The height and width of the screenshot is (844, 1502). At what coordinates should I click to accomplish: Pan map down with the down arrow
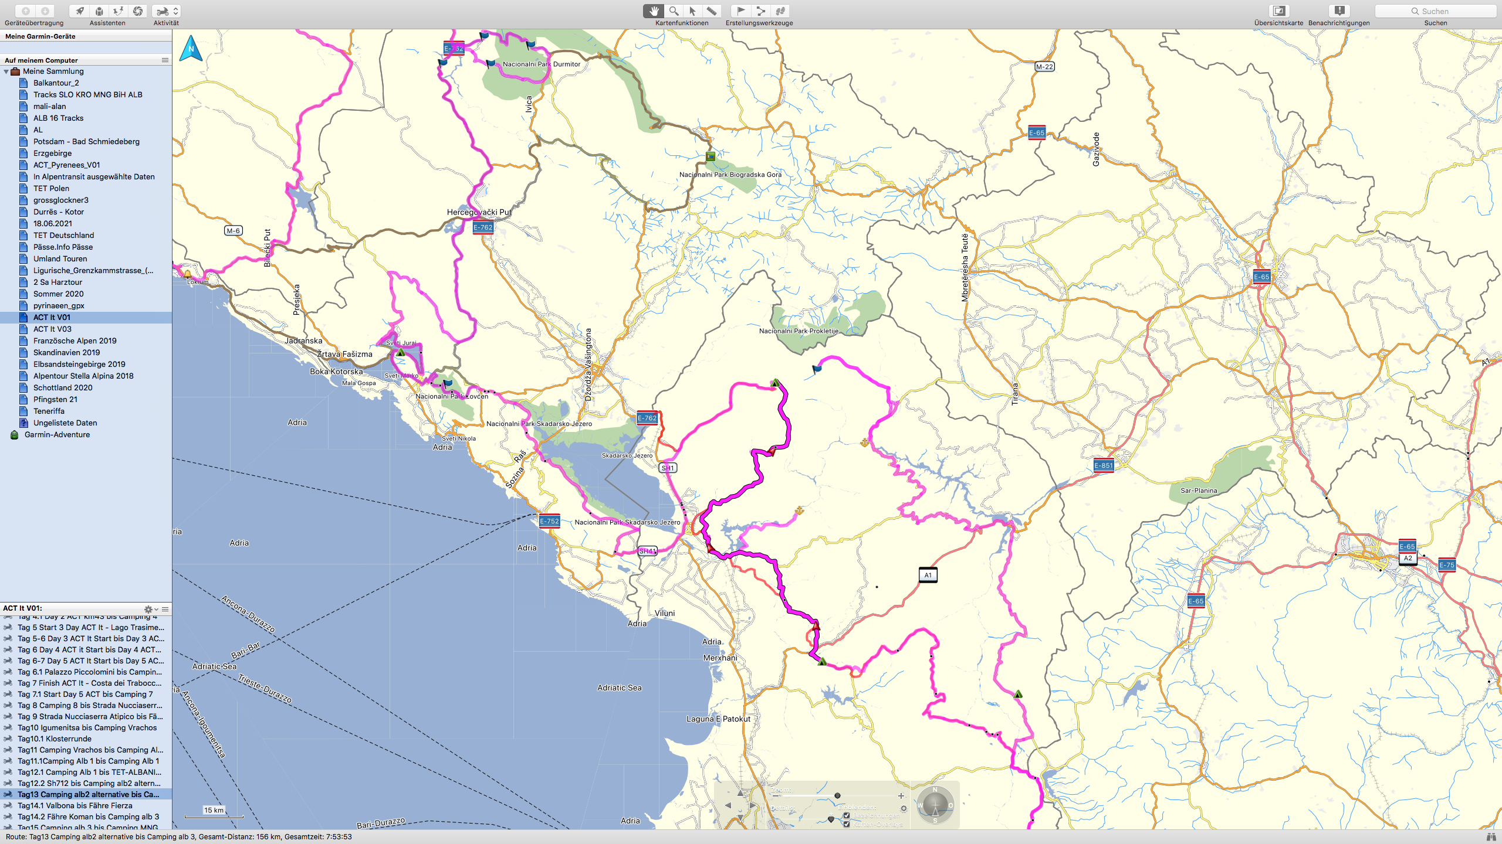(x=740, y=818)
